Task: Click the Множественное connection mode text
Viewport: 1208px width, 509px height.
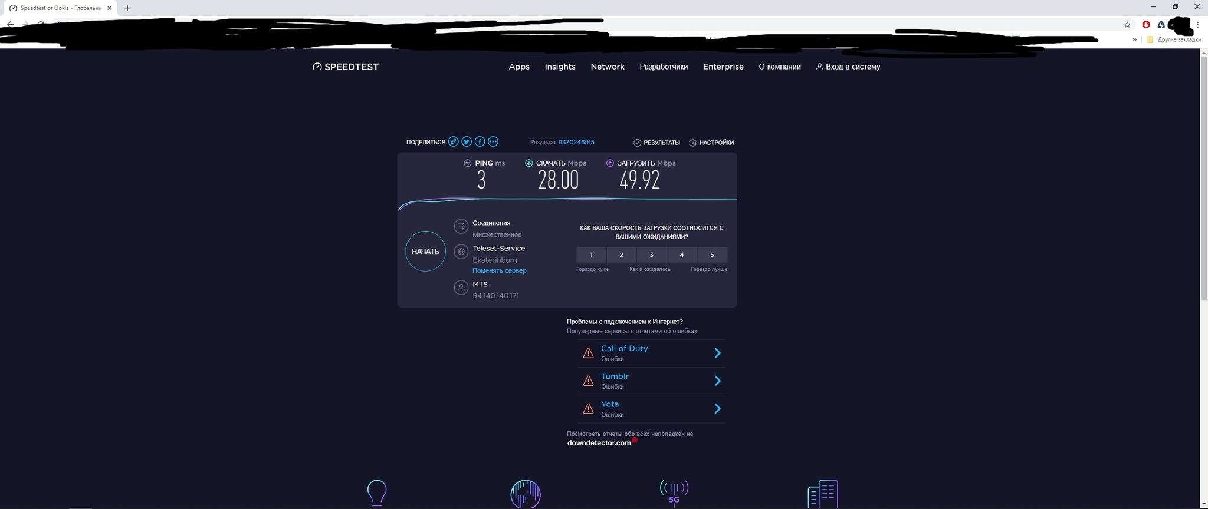Action: tap(497, 234)
